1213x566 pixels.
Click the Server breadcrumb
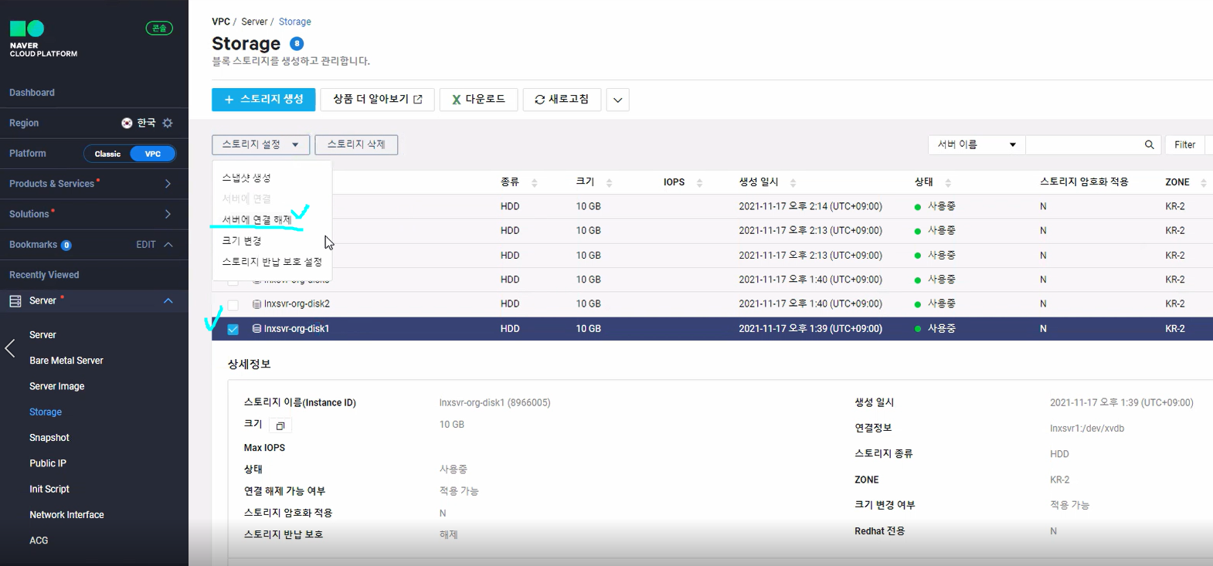(x=254, y=22)
